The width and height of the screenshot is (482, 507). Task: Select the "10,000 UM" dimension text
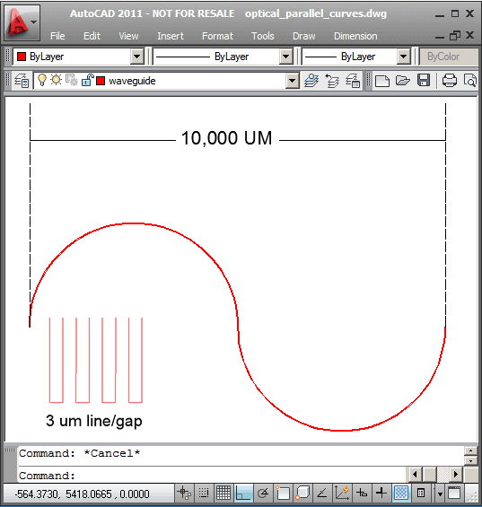coord(226,138)
